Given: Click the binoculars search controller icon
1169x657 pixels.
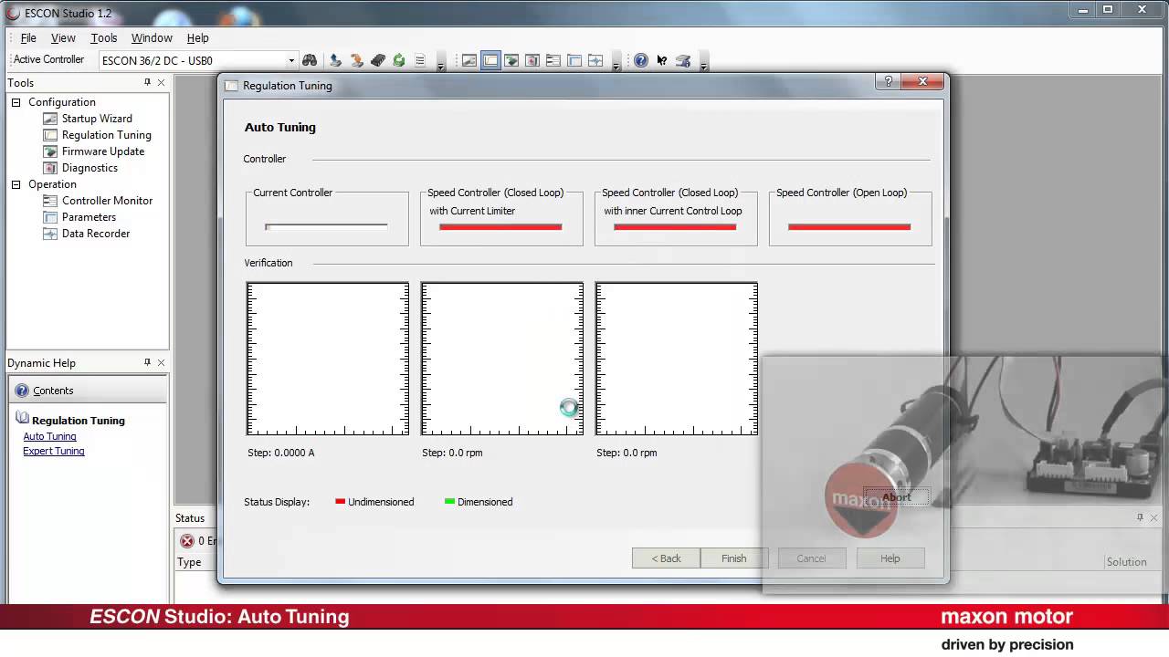Looking at the screenshot, I should pyautogui.click(x=310, y=60).
